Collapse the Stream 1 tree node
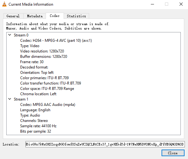The image size is (188, 159). click(10, 99)
